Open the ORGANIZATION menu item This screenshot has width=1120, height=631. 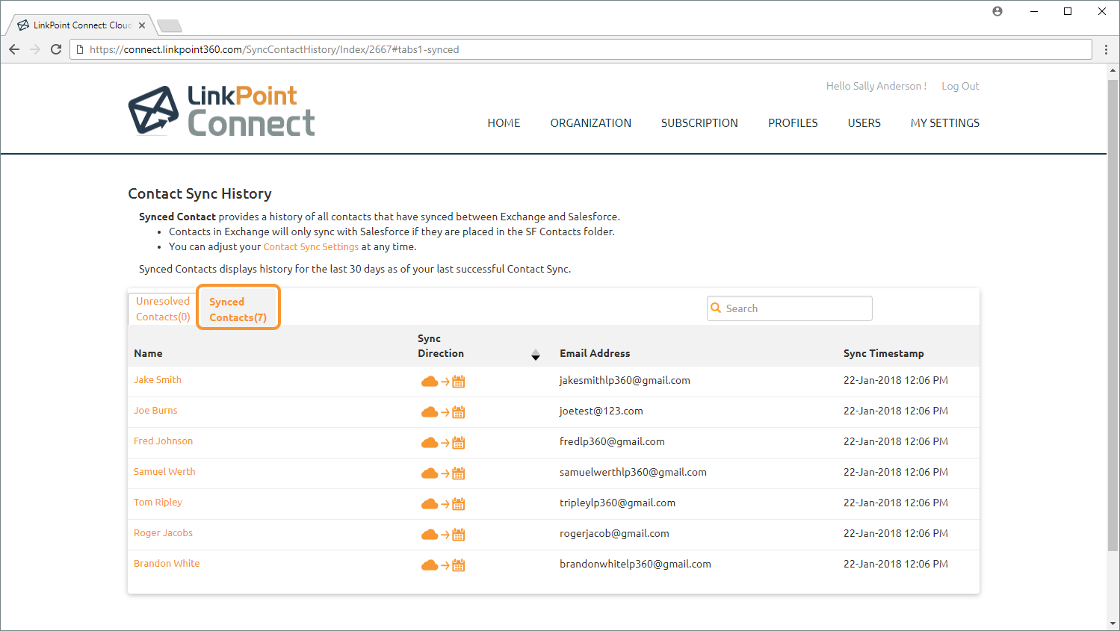591,123
